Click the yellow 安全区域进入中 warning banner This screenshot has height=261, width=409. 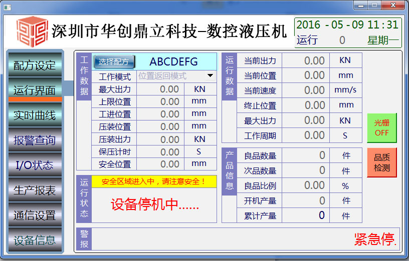(154, 181)
